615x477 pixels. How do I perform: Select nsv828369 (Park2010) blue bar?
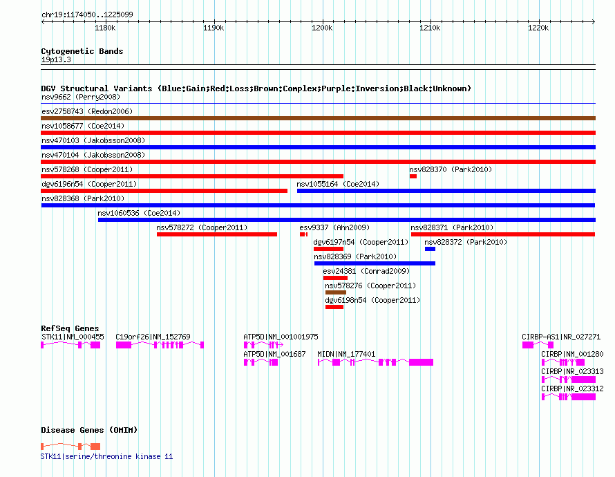tap(375, 263)
